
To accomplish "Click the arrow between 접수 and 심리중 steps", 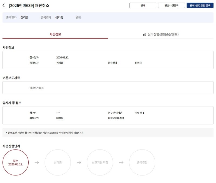I will [36, 162].
